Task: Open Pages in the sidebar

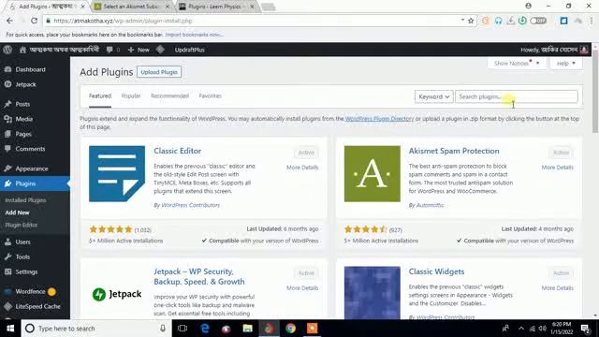Action: click(x=23, y=134)
